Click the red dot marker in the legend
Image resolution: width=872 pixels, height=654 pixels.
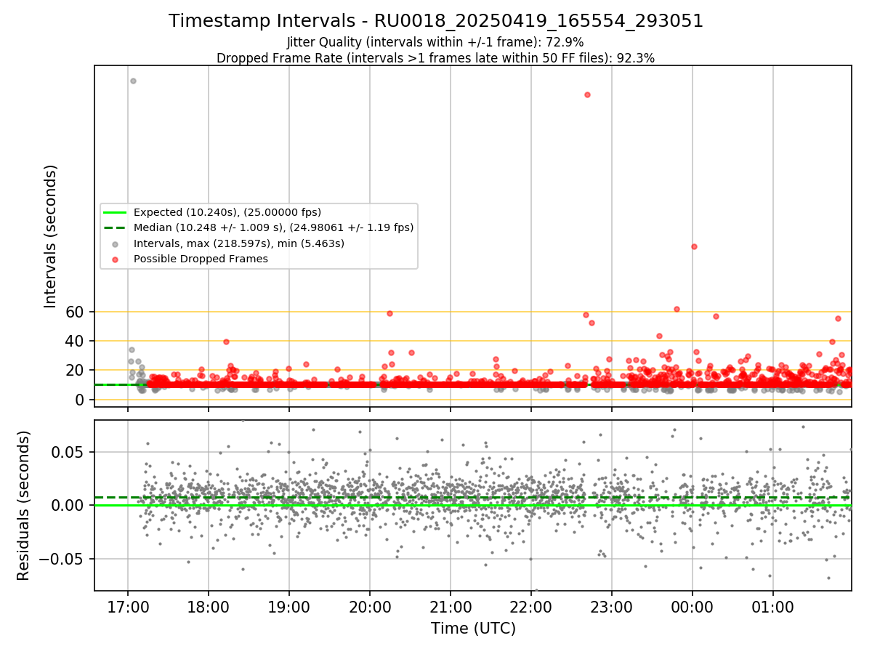pyautogui.click(x=115, y=259)
